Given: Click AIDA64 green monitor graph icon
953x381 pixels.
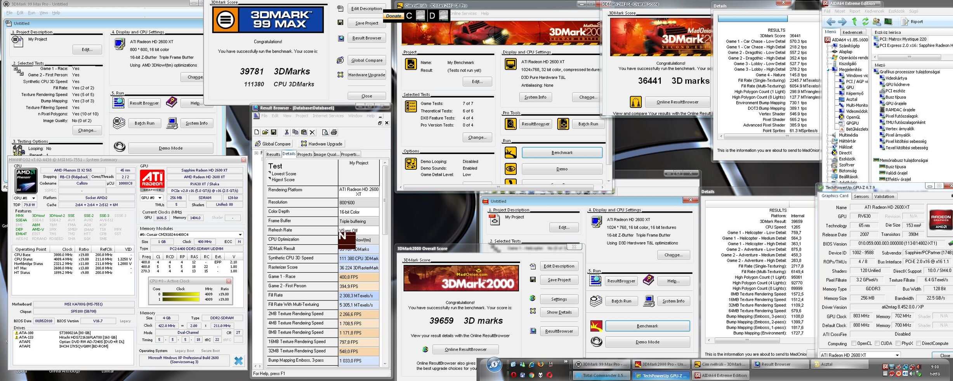Looking at the screenshot, I should (x=888, y=22).
